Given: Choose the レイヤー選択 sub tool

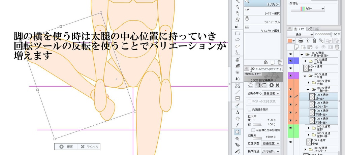Looking at the screenshot, I should [262, 11].
